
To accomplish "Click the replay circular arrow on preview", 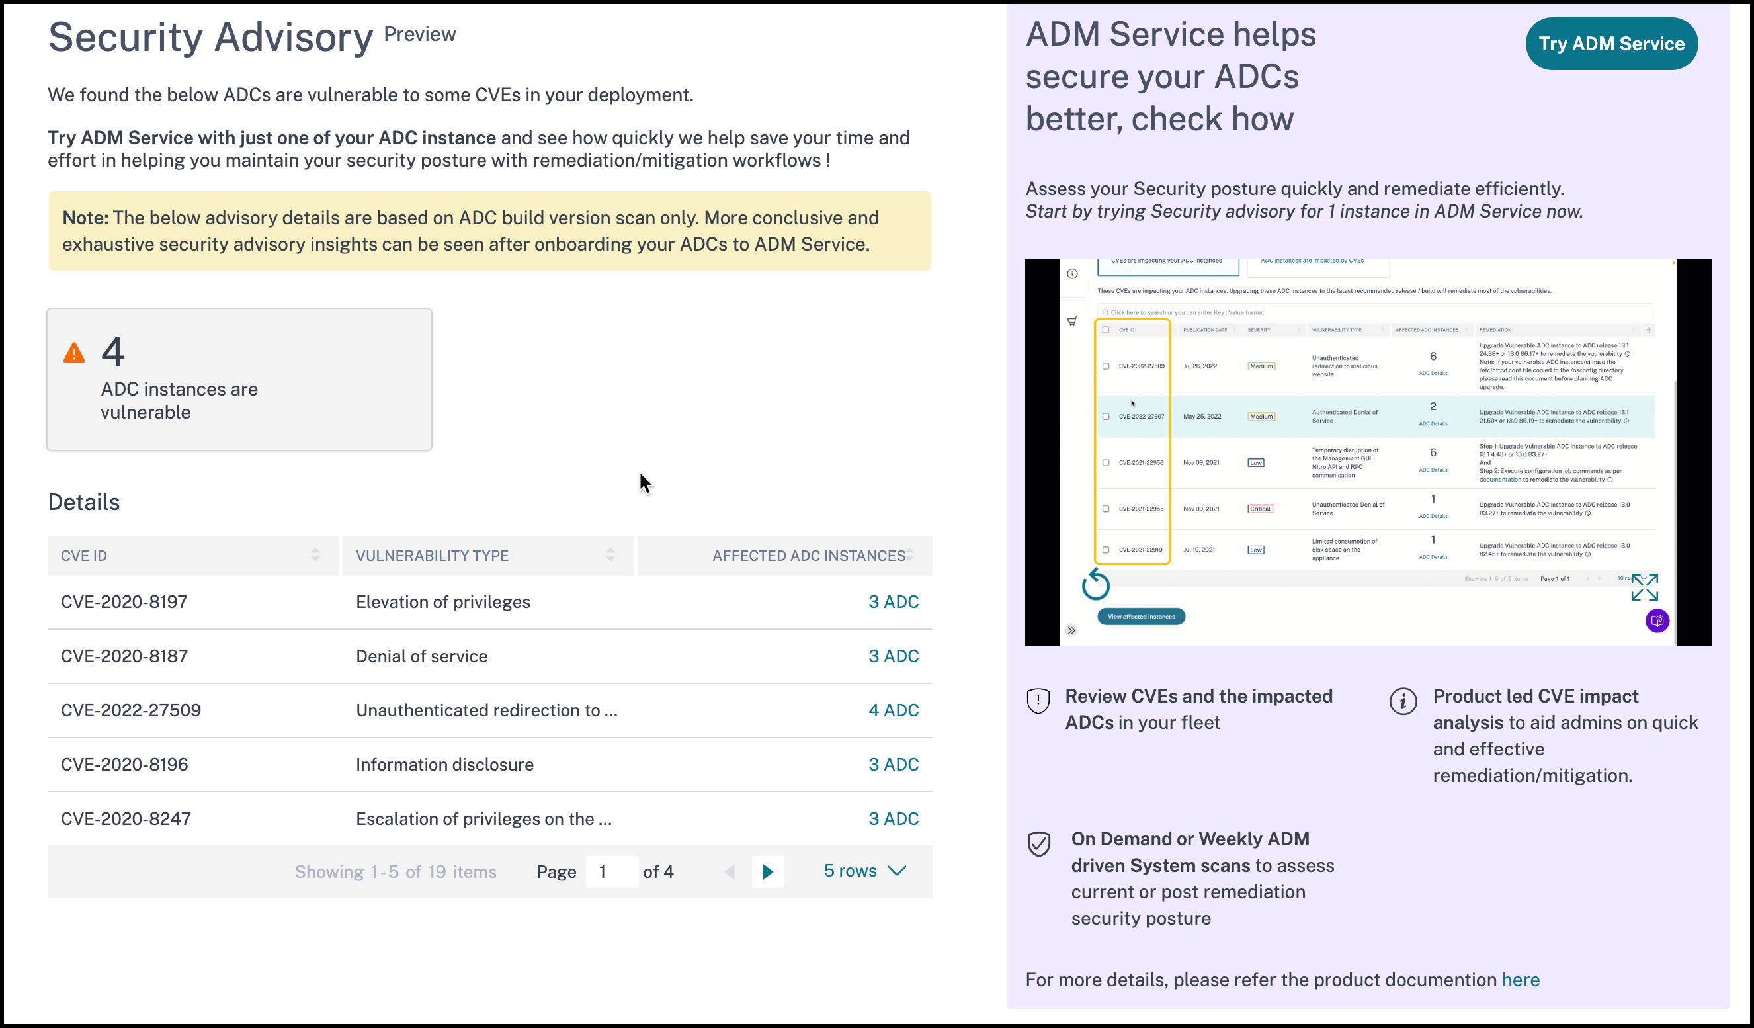I will (1095, 584).
